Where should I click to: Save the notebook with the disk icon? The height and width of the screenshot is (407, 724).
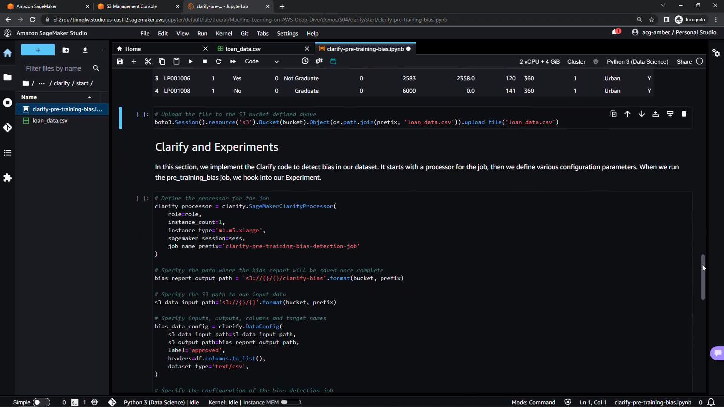click(x=120, y=61)
